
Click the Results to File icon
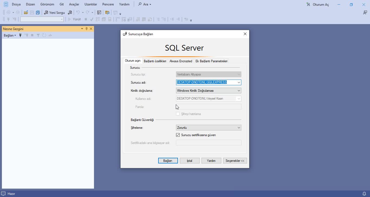pos(150,19)
